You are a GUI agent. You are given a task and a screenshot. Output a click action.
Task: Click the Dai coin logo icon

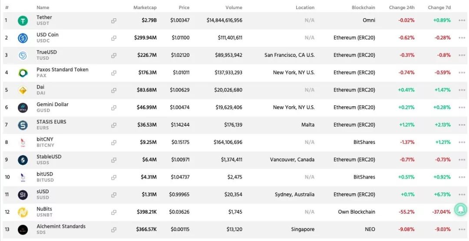23,90
